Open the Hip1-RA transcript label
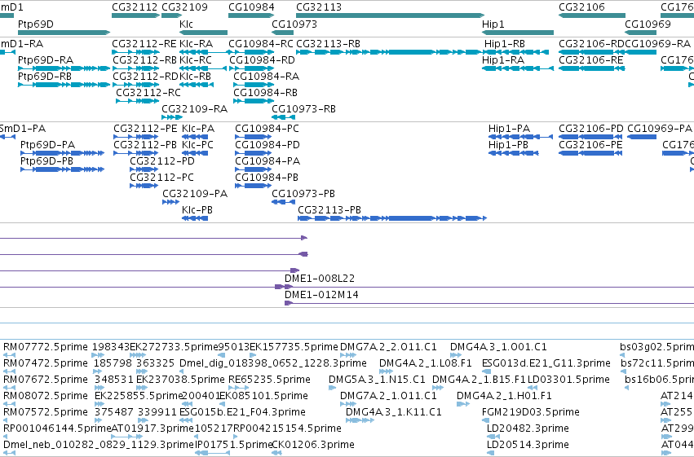Image resolution: width=694 pixels, height=457 pixels. [x=503, y=59]
